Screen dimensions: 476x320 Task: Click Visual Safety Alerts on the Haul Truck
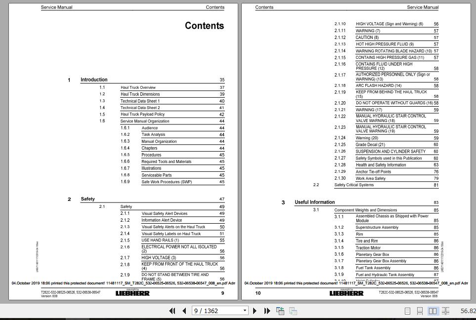tap(173, 227)
